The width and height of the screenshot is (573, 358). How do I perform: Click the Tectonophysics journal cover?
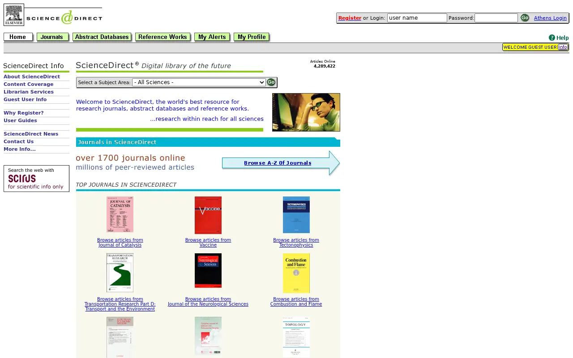(x=296, y=215)
